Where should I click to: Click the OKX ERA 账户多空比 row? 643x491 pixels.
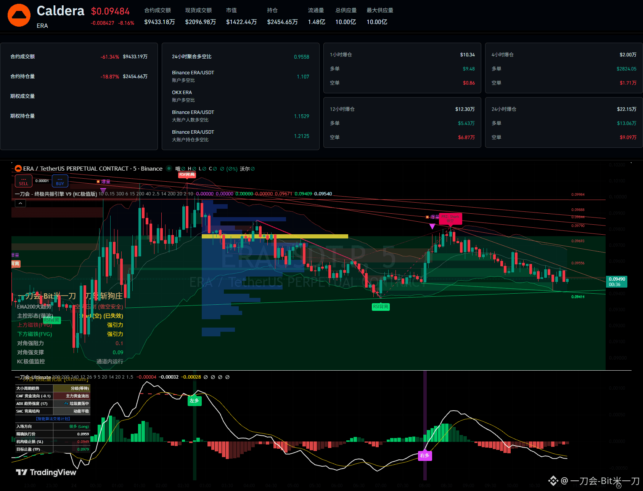241,96
